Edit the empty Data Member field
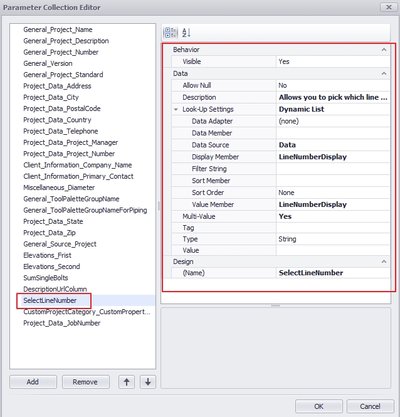Image resolution: width=400 pixels, height=417 pixels. pos(333,133)
